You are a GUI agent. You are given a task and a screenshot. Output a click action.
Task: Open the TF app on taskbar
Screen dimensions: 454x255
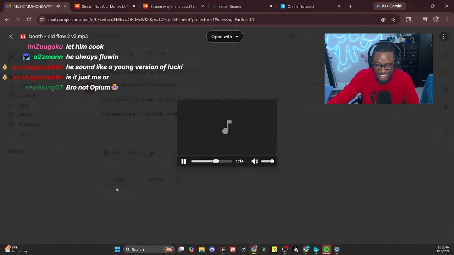tap(222, 249)
